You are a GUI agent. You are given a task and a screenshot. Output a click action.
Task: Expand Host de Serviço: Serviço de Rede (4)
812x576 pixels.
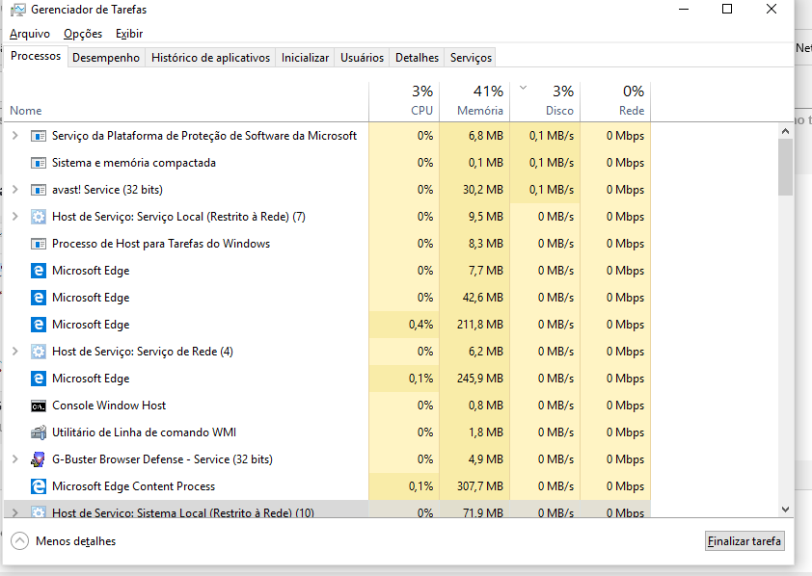[x=15, y=351]
